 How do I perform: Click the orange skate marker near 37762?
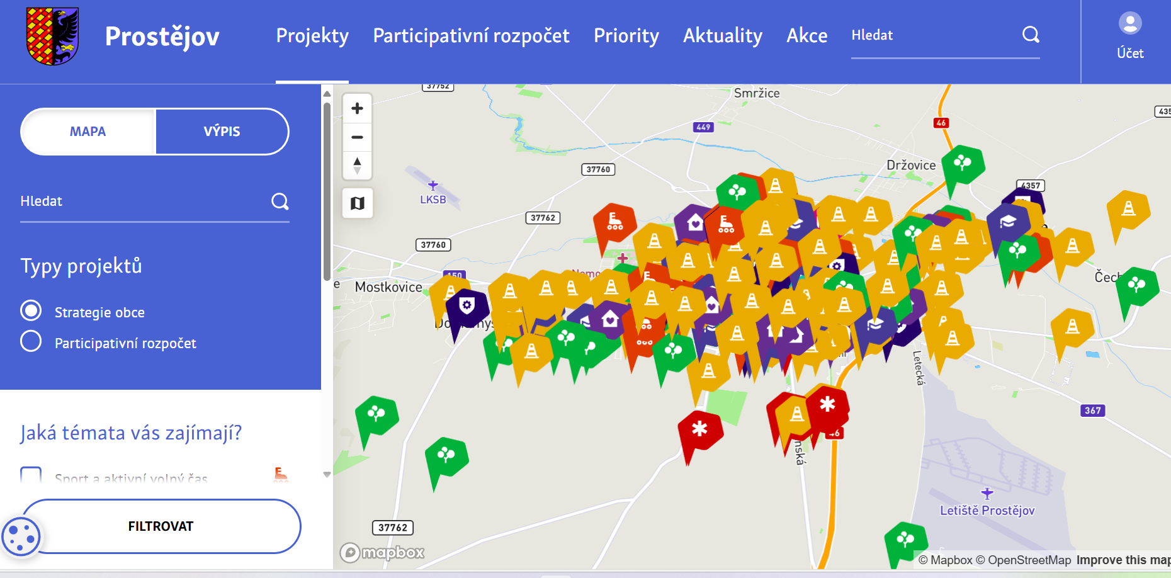pos(614,222)
